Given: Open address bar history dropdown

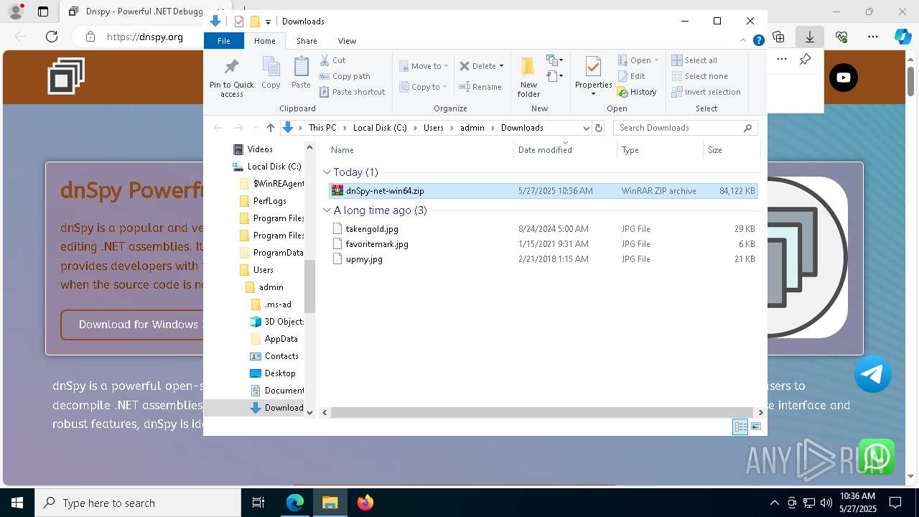Looking at the screenshot, I should pos(586,128).
